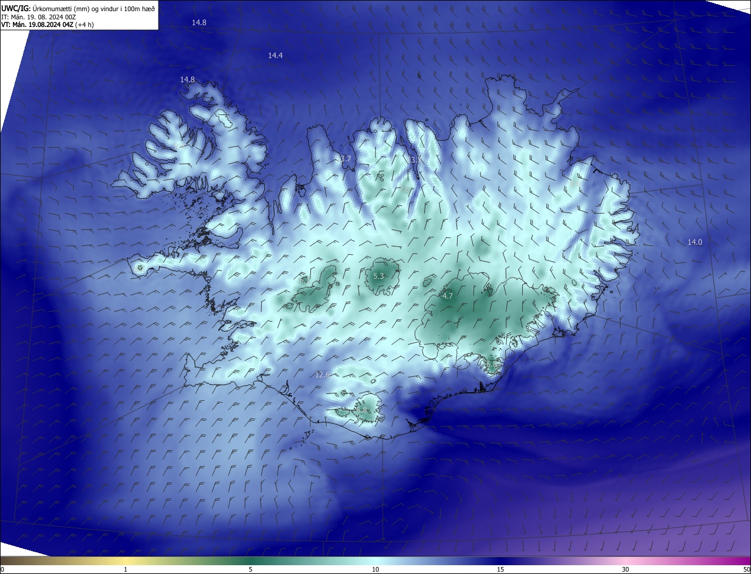Click the 1 tick label on the scale
The image size is (751, 574).
click(x=126, y=569)
